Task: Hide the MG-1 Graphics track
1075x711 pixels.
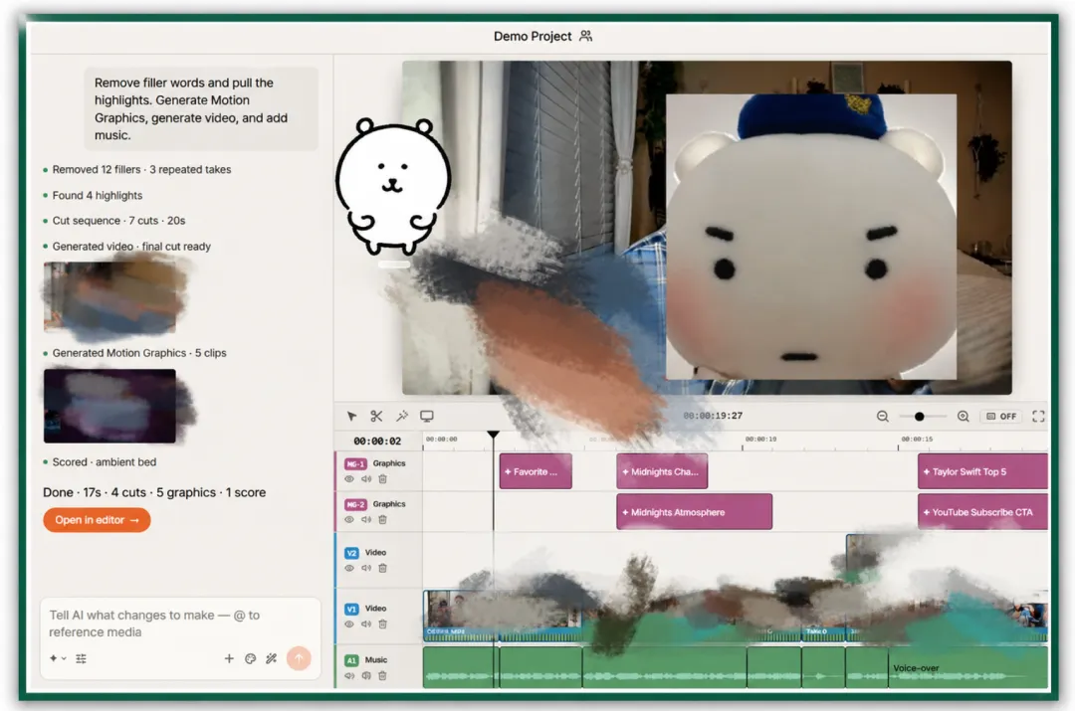Action: click(349, 478)
